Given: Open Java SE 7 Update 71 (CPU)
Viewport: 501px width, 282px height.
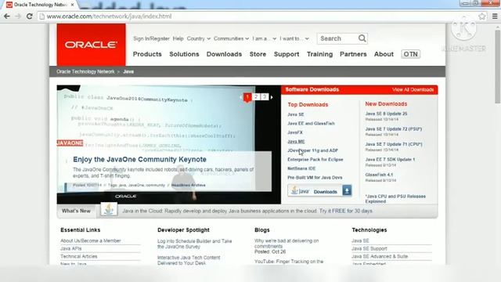Looking at the screenshot, I should pyautogui.click(x=394, y=144).
